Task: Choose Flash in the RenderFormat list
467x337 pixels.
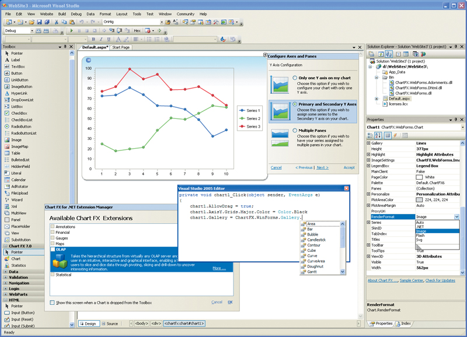Action: coord(420,236)
